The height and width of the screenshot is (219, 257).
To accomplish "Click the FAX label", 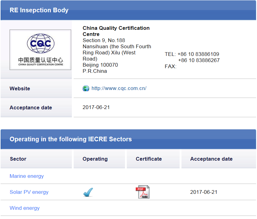I will (x=170, y=67).
